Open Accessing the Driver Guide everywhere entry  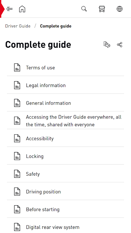tap(65, 121)
